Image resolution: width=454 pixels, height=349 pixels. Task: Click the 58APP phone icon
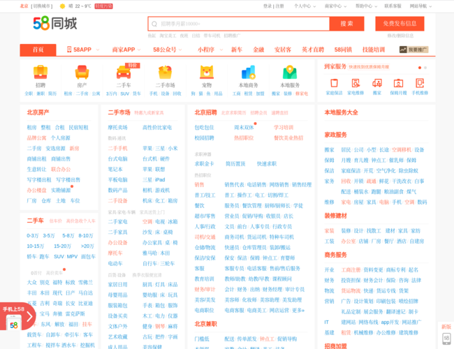click(69, 50)
